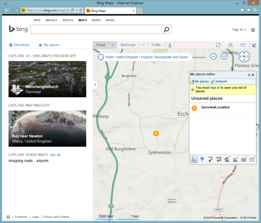
Task: Open Bing settings gear icon
Action: click(x=253, y=30)
